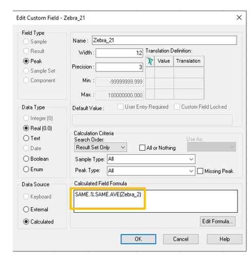252x257 pixels.
Task: Select the Boolean data type option
Action: click(35, 159)
